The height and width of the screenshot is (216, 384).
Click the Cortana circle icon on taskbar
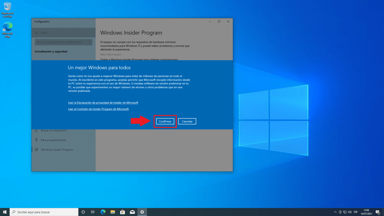pyautogui.click(x=83, y=212)
